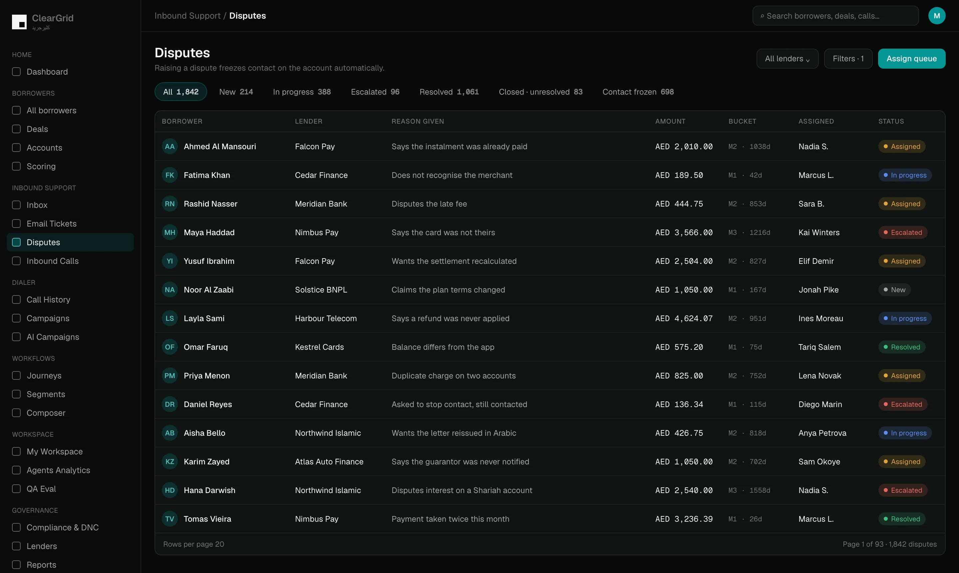Click the Composer sidebar icon

point(16,413)
